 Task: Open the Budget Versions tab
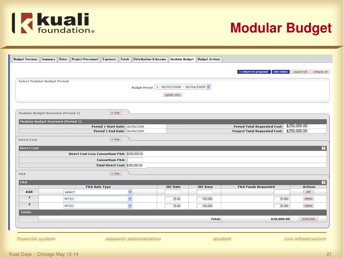[26, 59]
